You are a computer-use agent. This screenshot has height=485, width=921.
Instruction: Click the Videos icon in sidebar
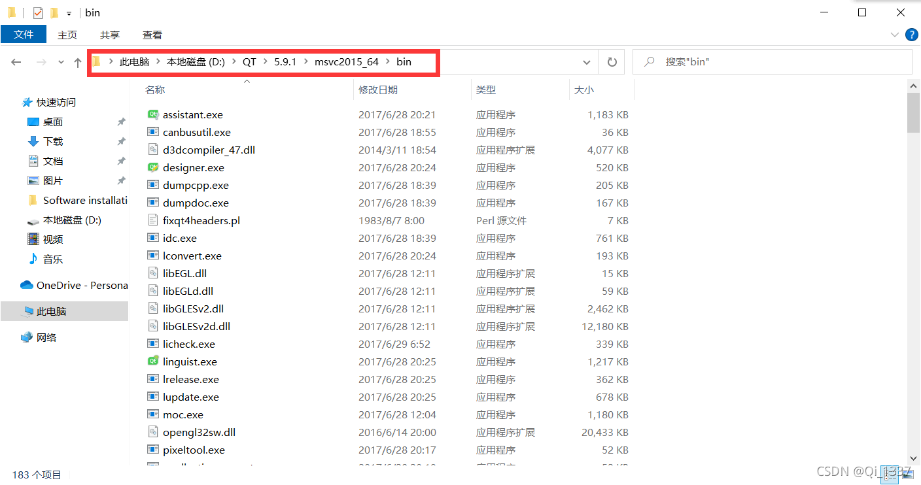[33, 239]
